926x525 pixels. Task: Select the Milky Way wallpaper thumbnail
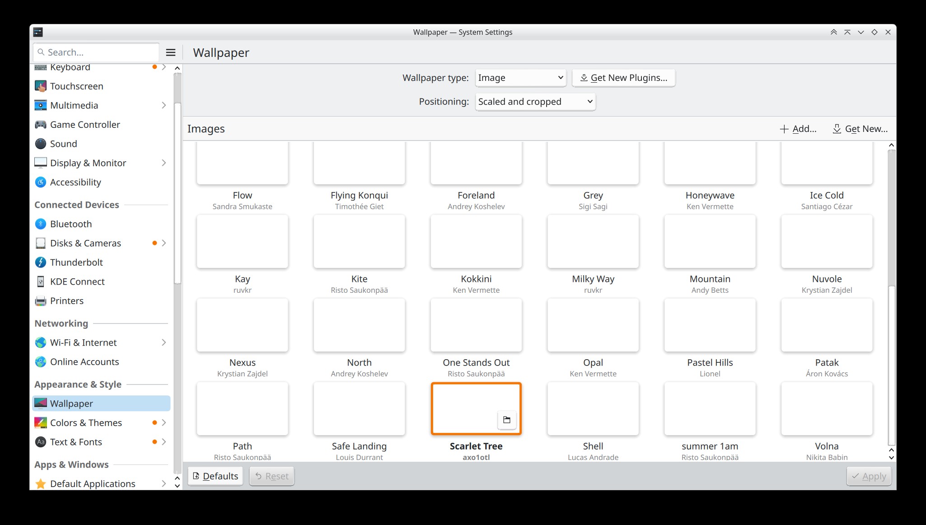593,241
